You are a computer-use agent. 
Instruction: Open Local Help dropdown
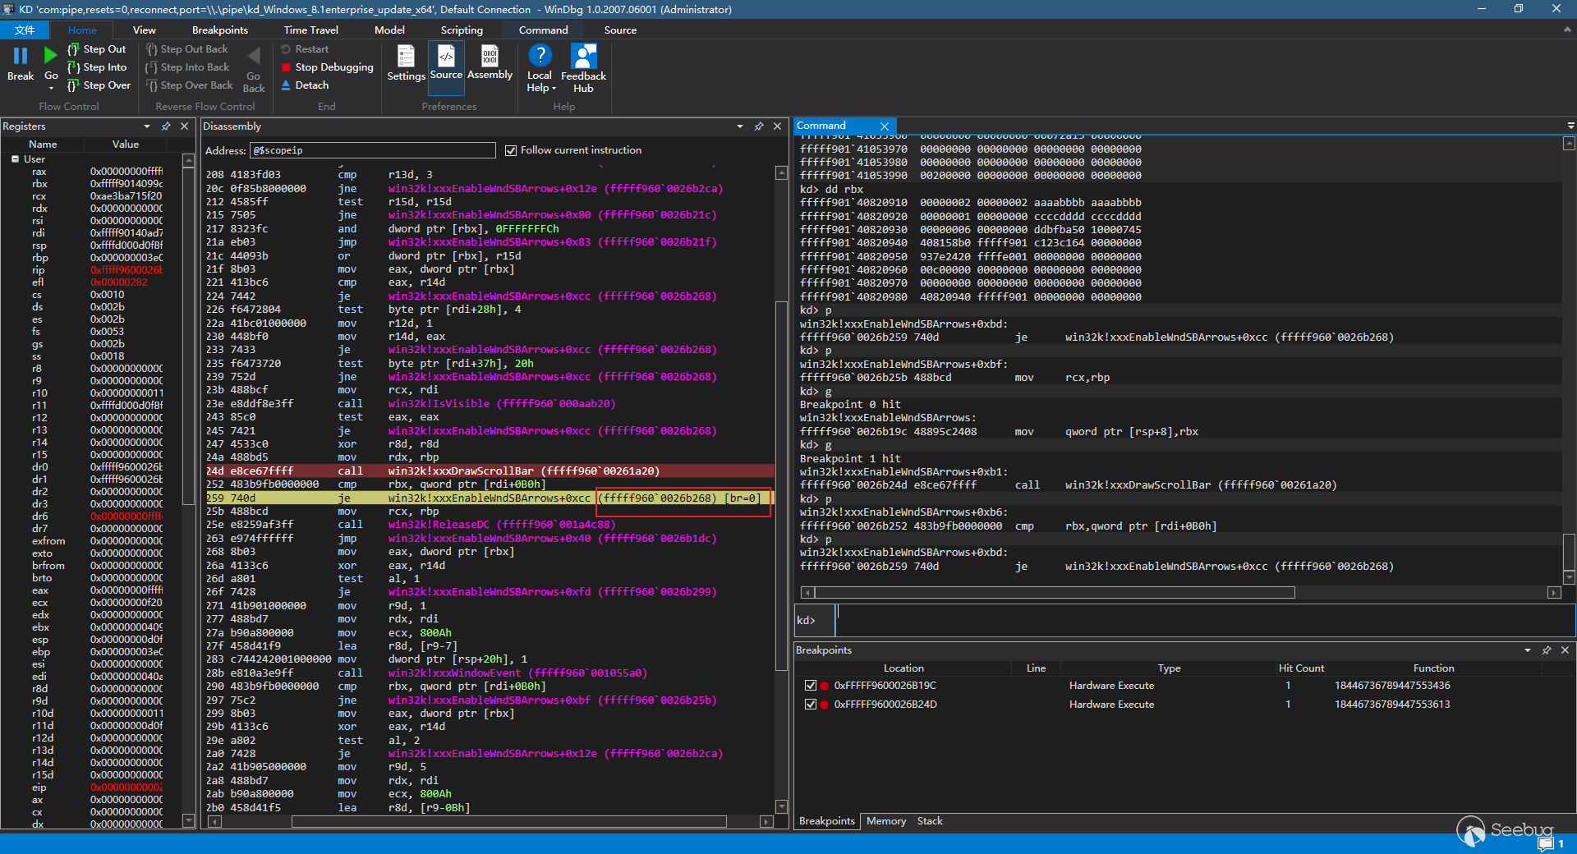(540, 67)
